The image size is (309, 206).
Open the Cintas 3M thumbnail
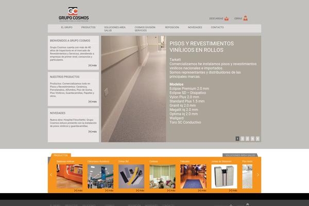(131, 177)
